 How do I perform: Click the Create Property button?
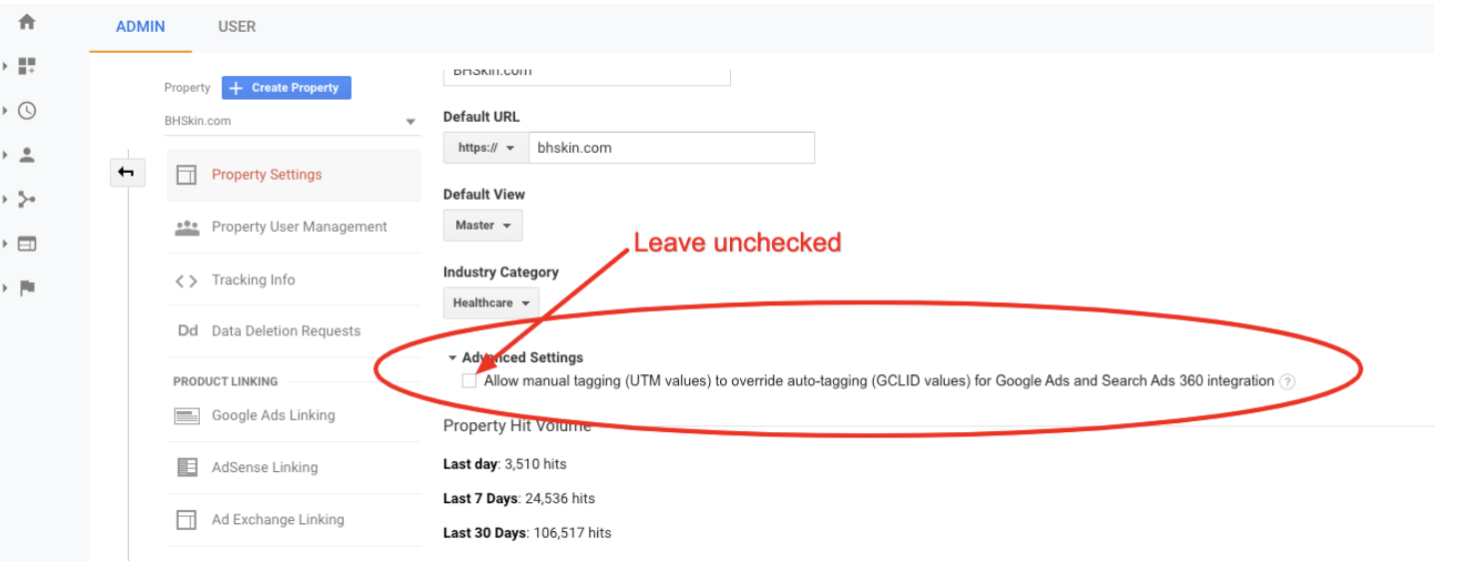pyautogui.click(x=286, y=88)
